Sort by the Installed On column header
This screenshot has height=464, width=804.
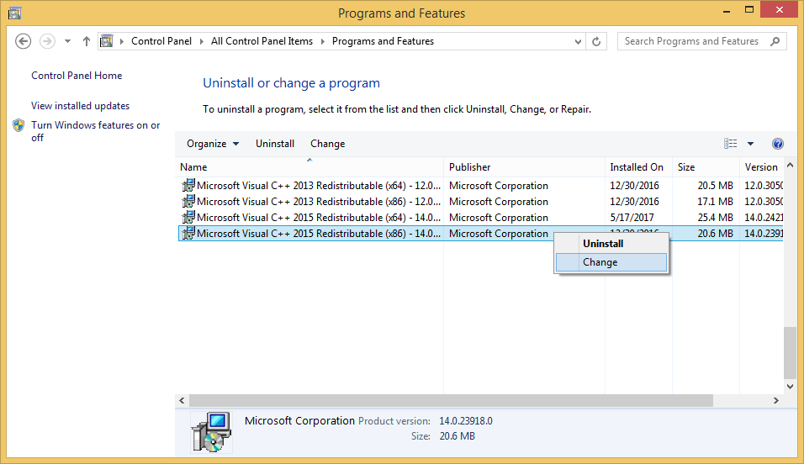pos(638,167)
